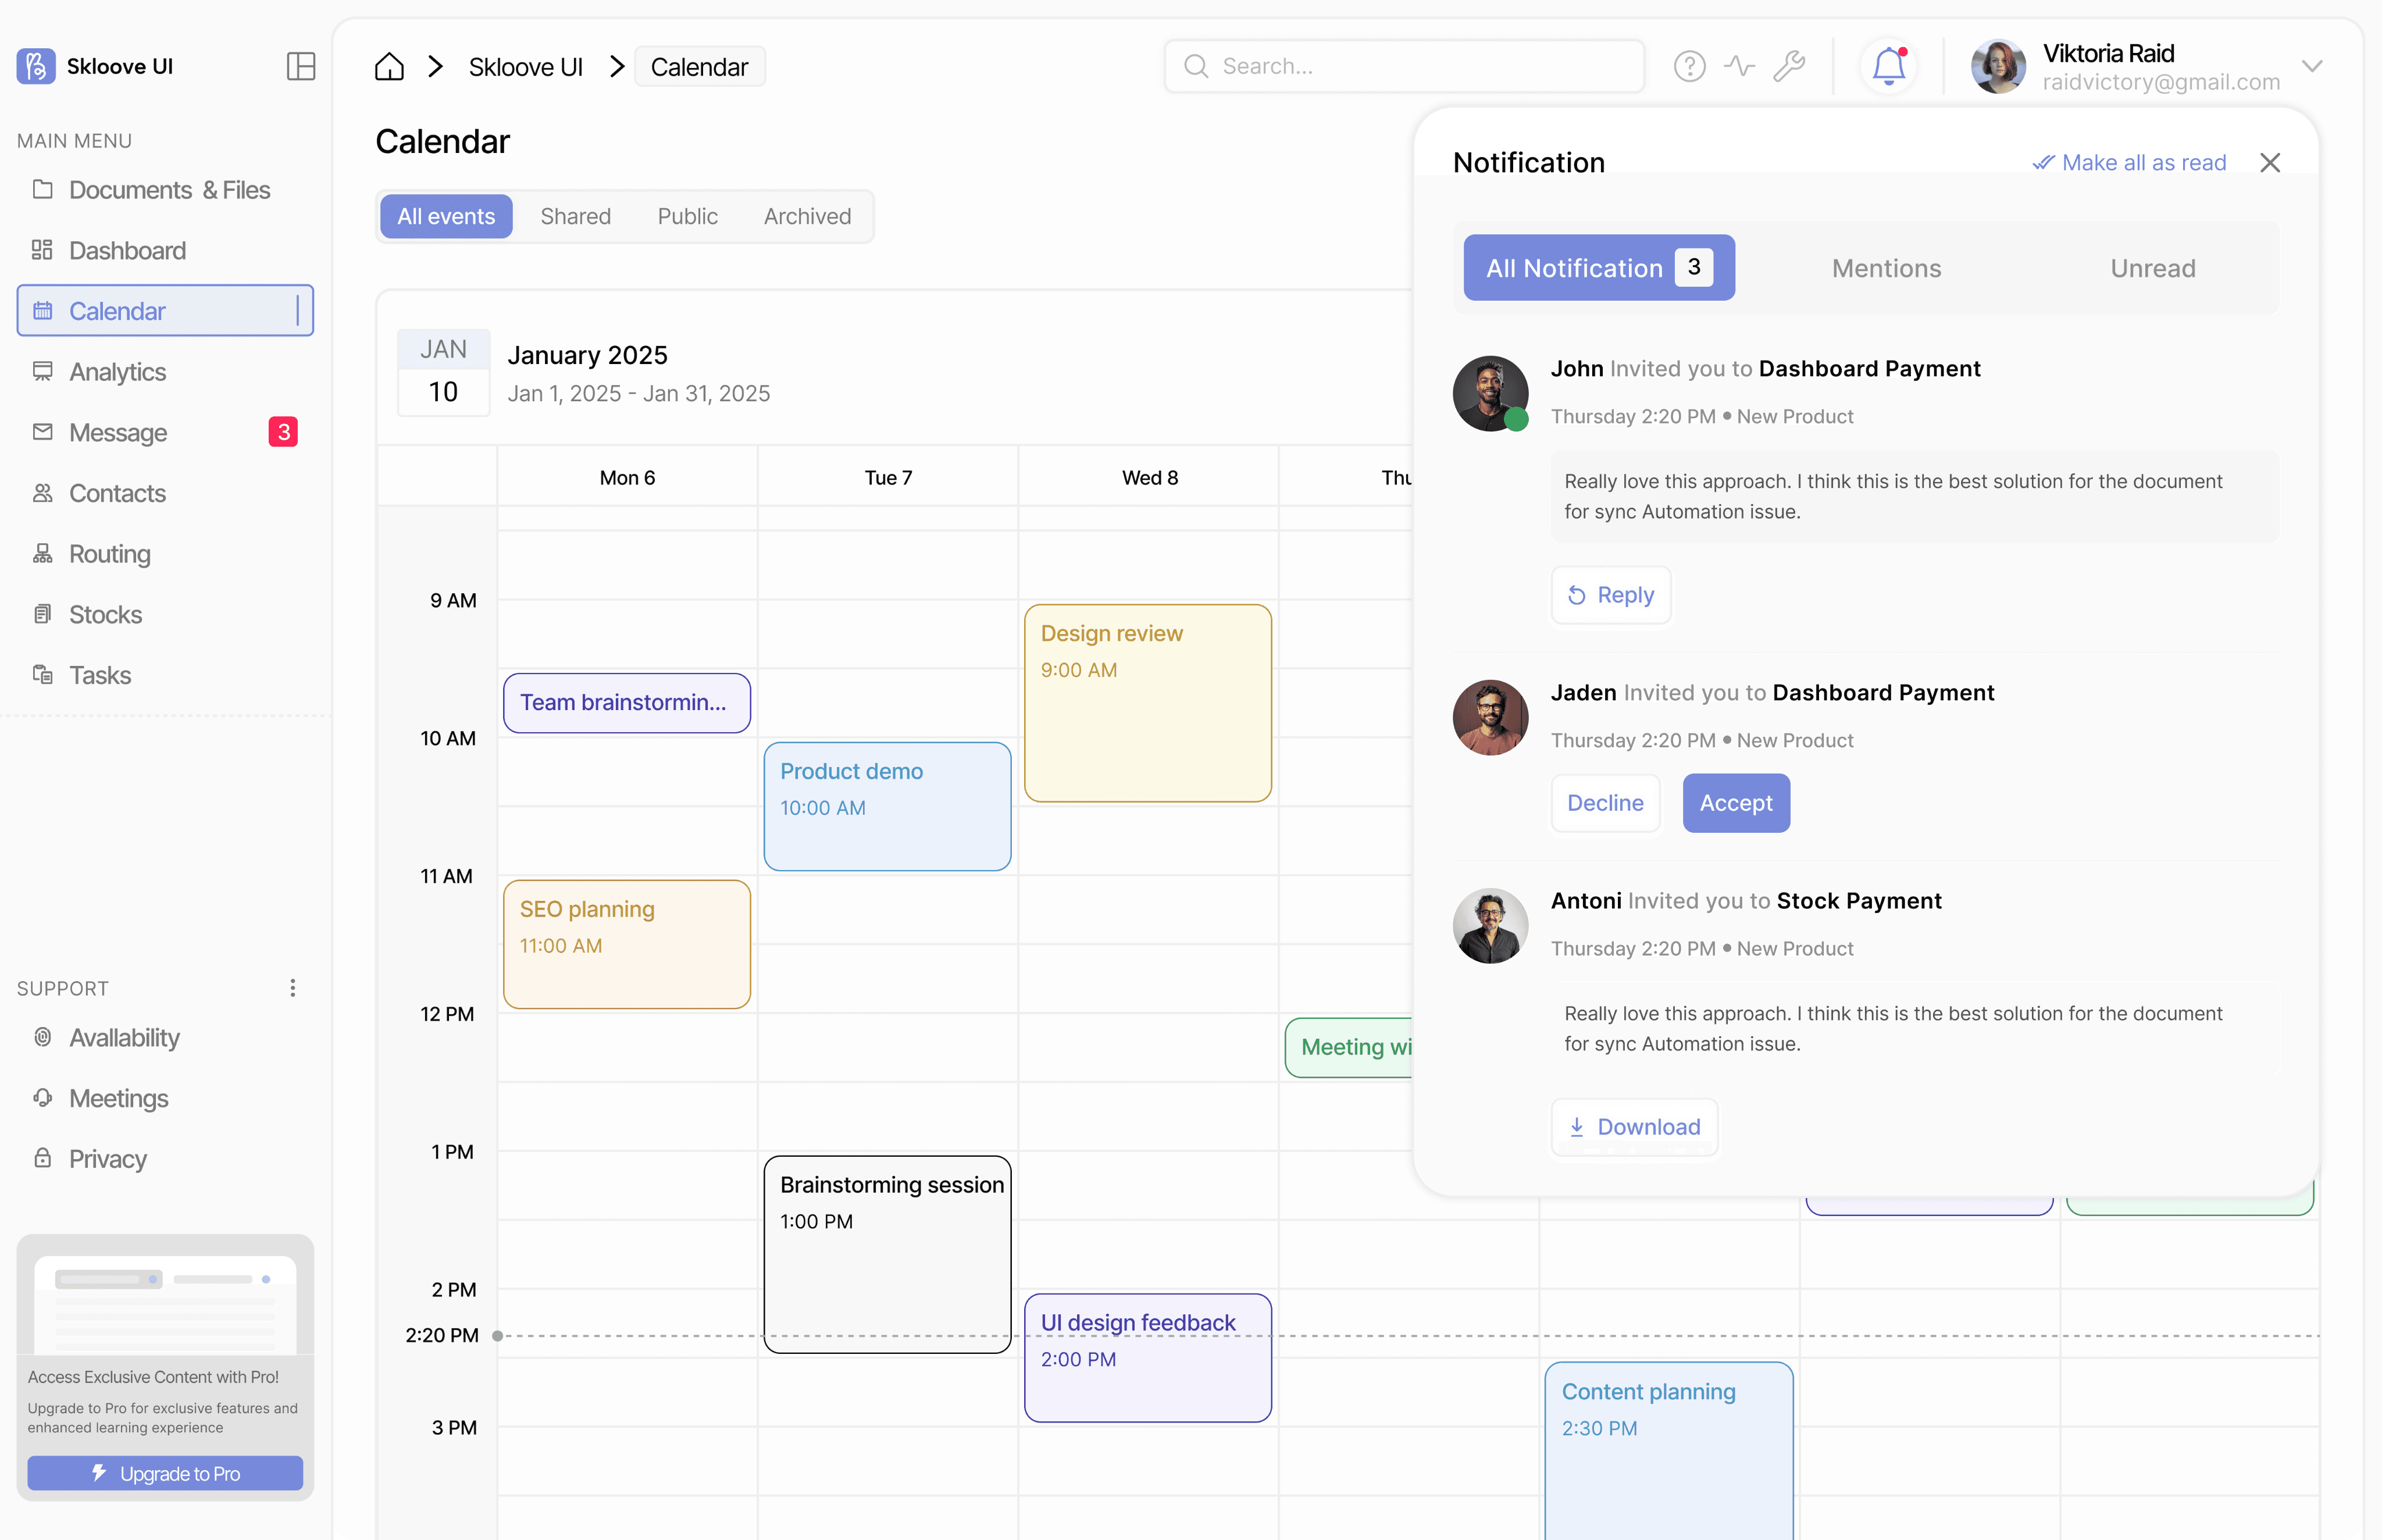Click the Privacy lock icon

(42, 1158)
